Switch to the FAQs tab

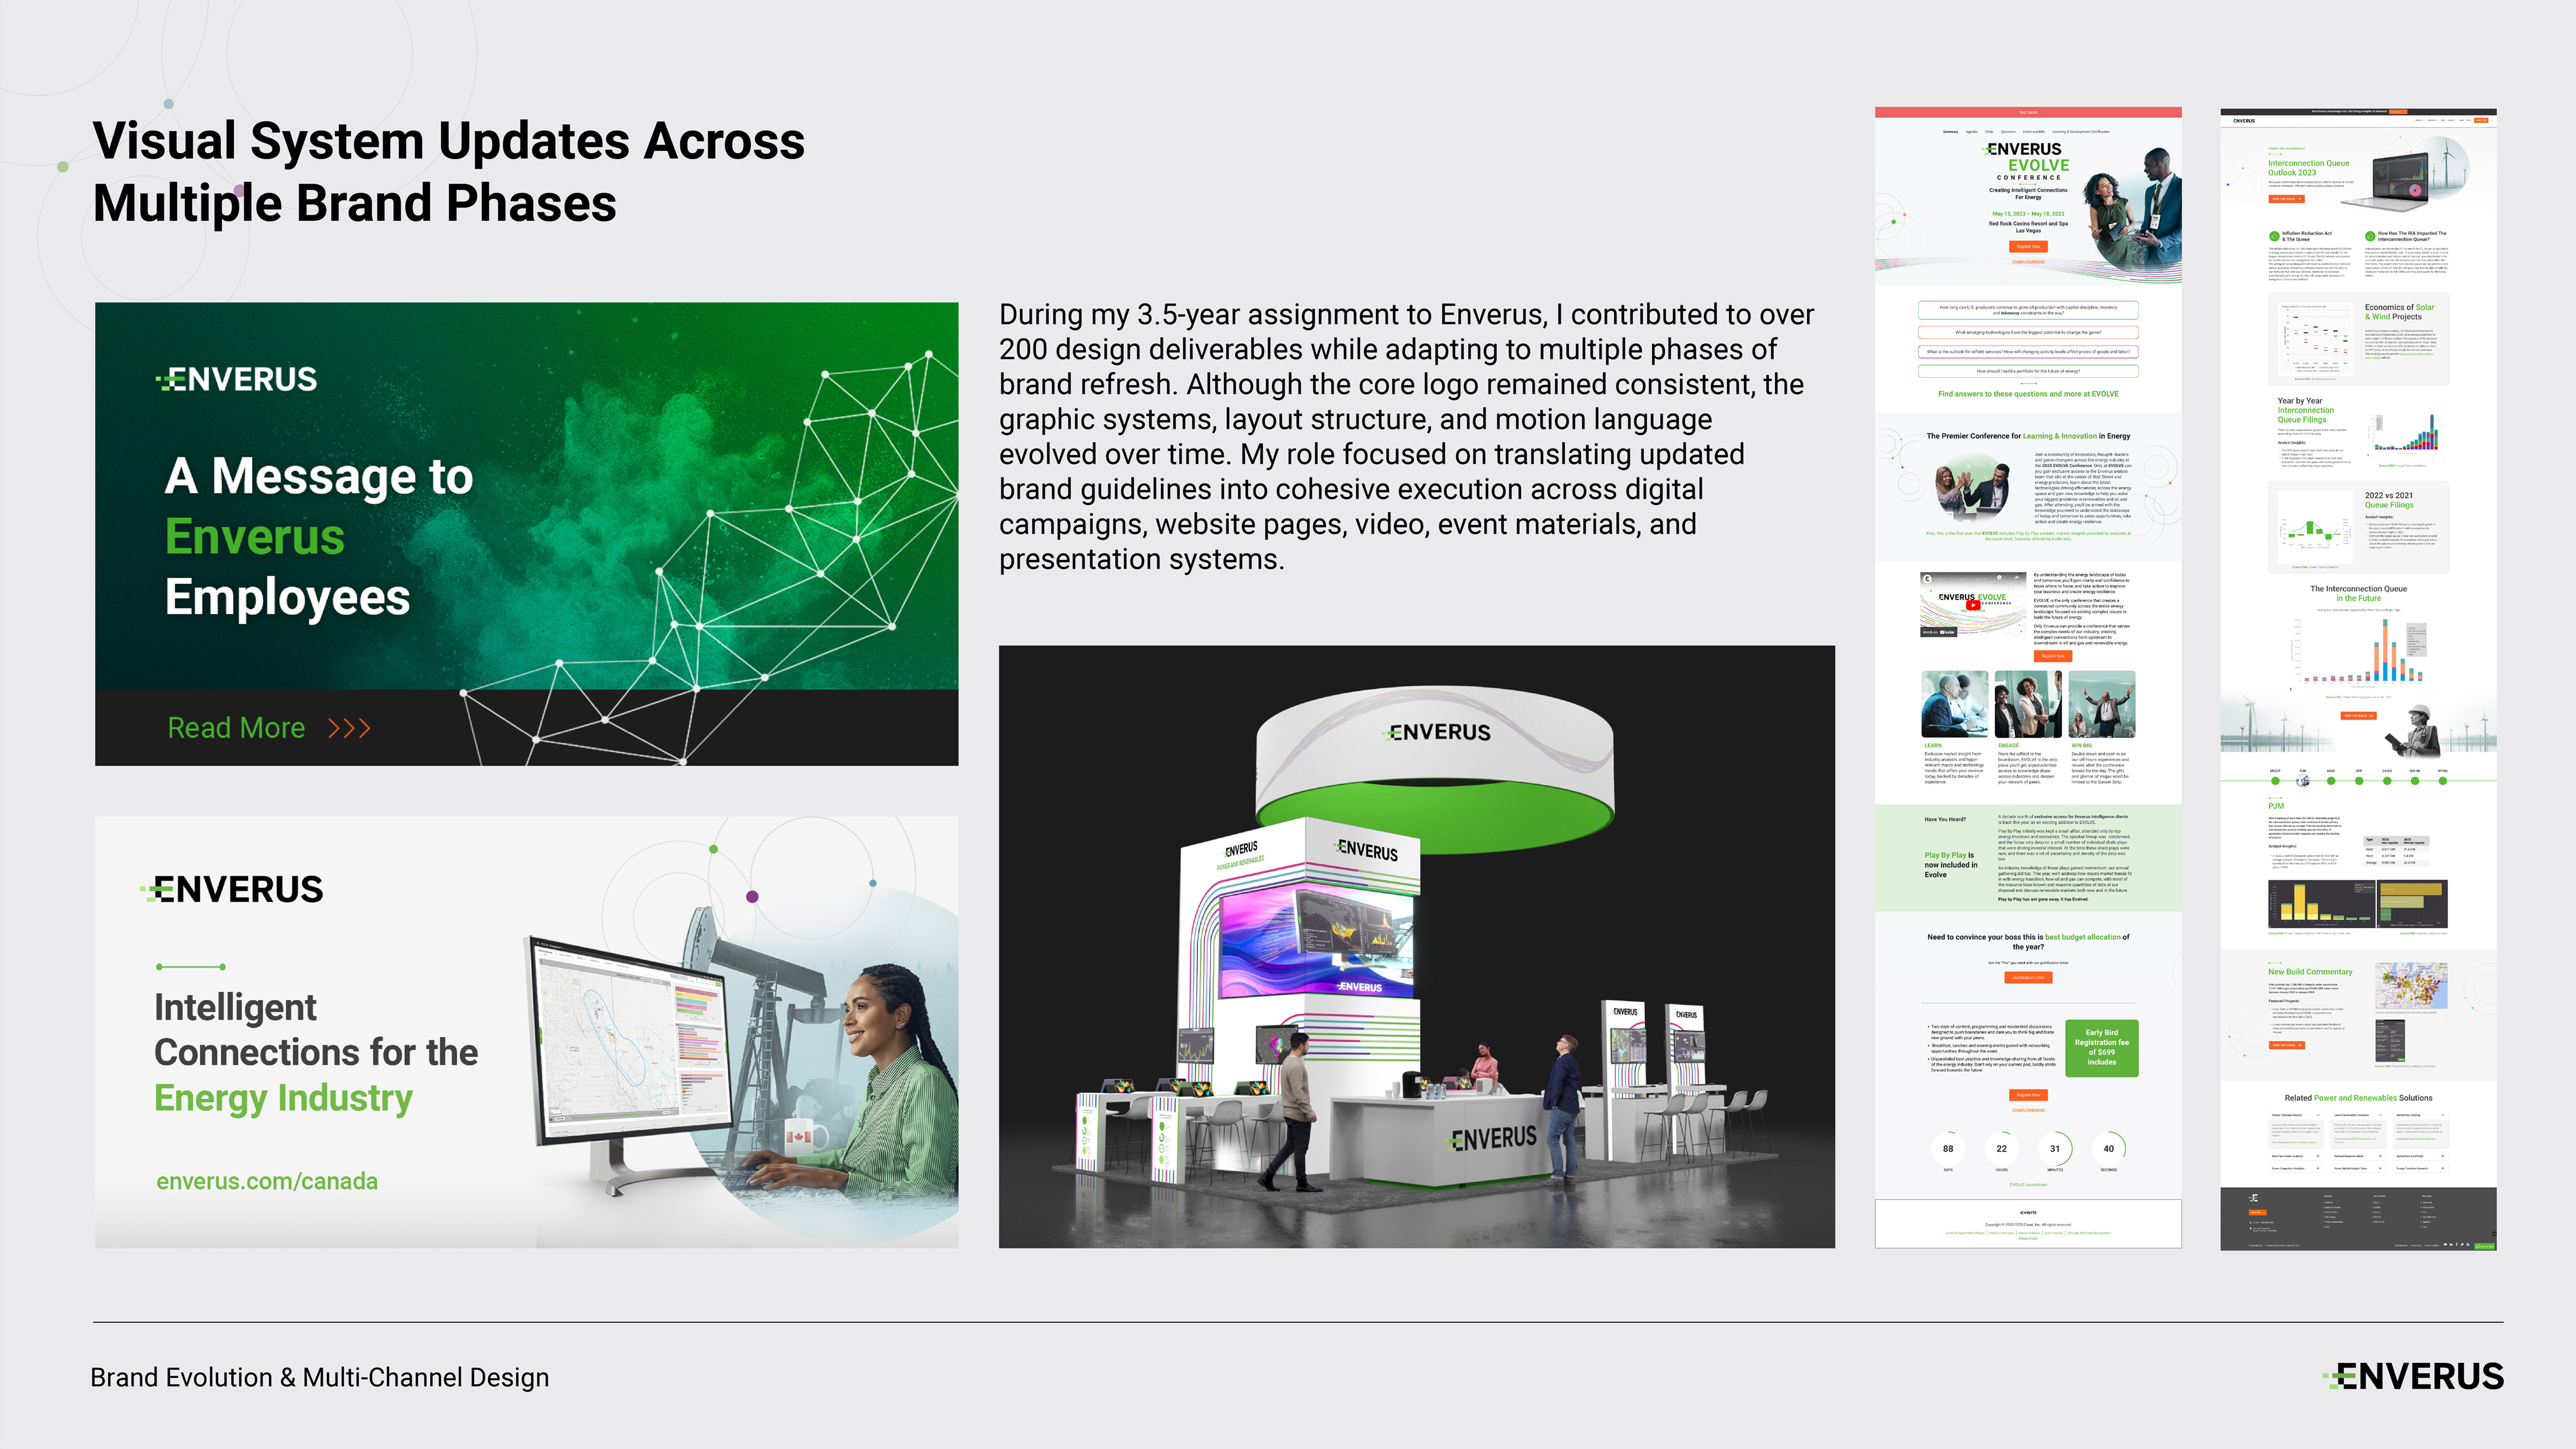pos(1989,132)
